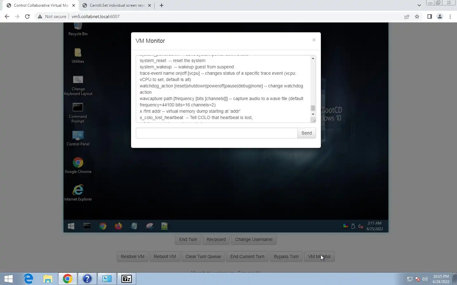Open the host Windows Start button
457x285 pixels.
9,279
